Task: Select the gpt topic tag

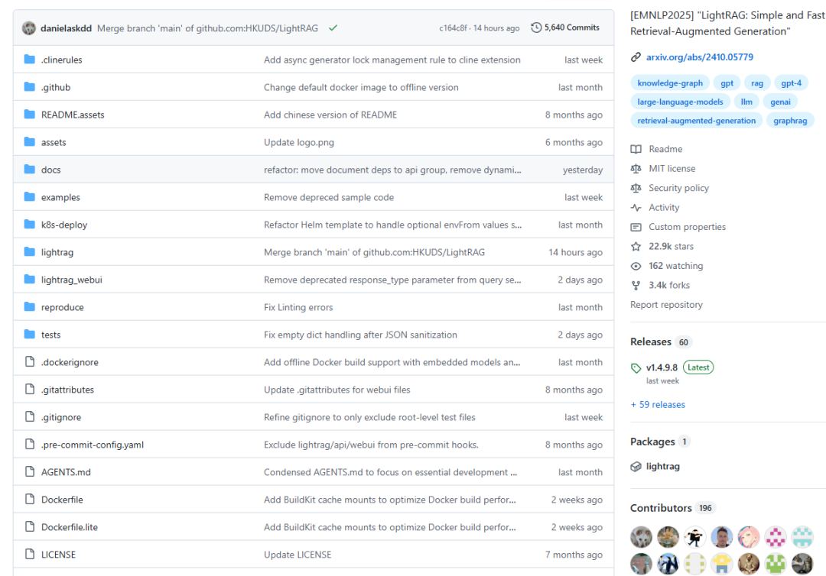Action: pos(727,83)
